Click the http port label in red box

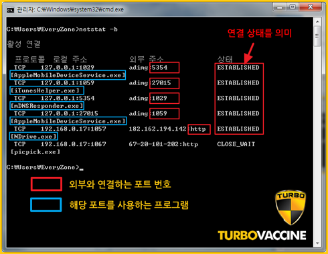pyautogui.click(x=199, y=129)
